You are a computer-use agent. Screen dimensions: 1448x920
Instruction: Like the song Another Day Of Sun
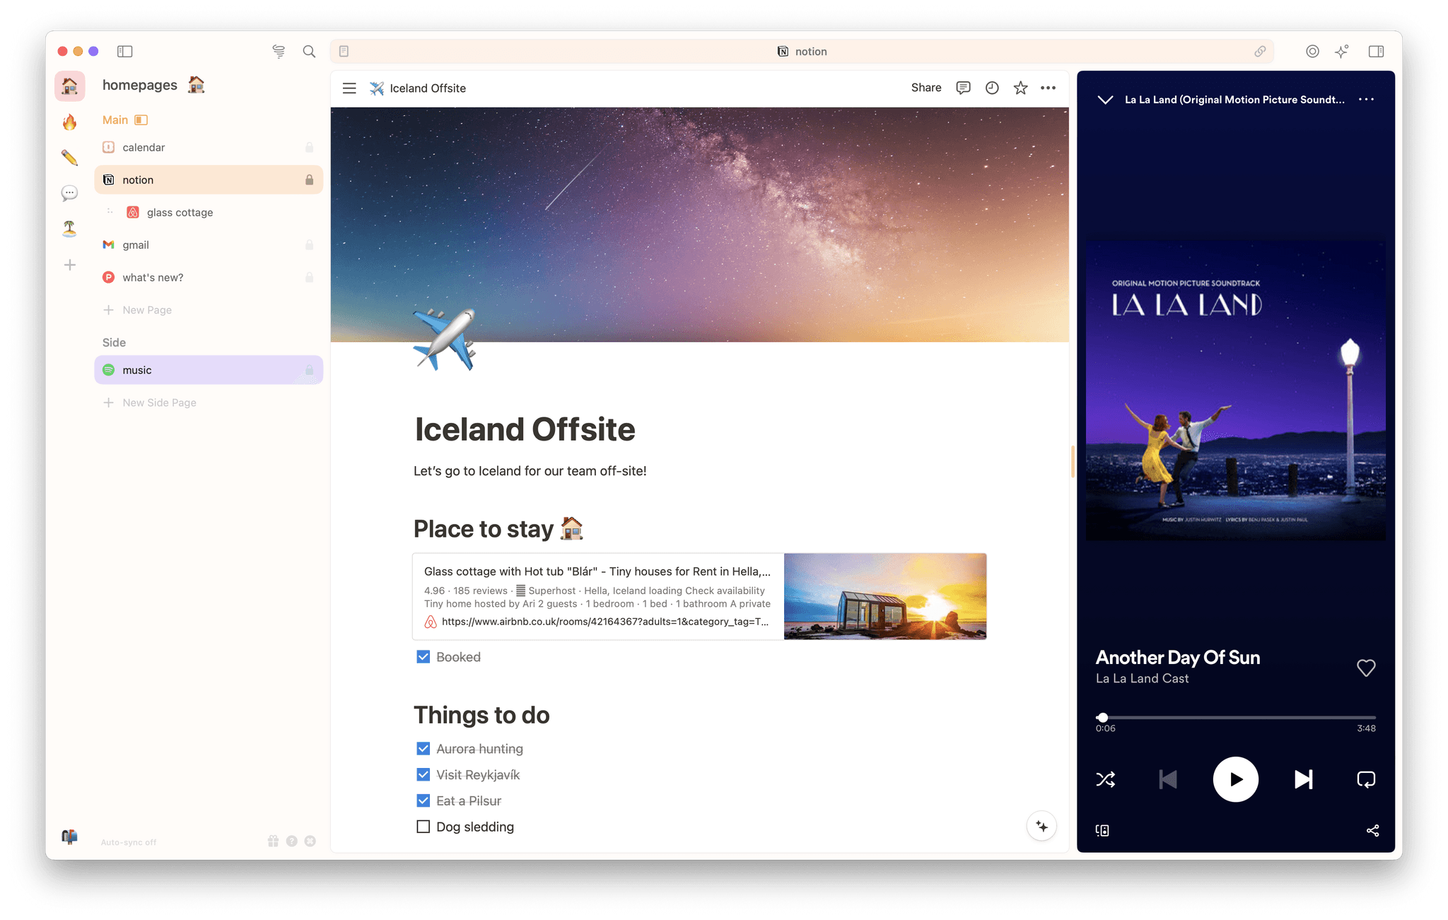[x=1366, y=668]
